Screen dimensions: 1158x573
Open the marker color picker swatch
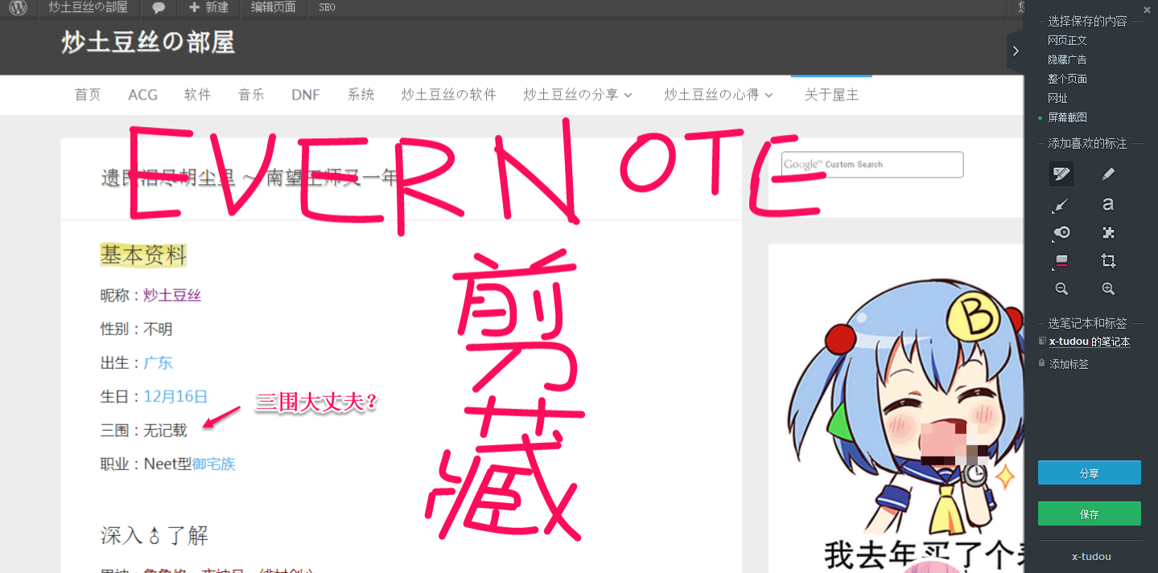point(1061,260)
